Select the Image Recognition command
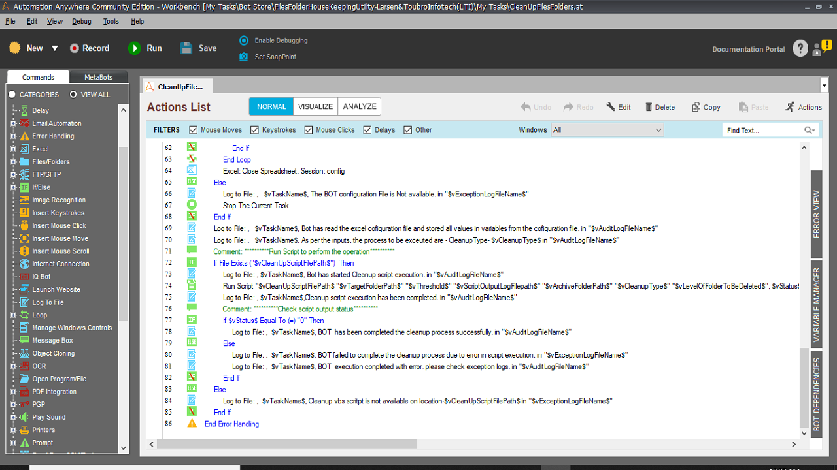The image size is (837, 470). [59, 200]
